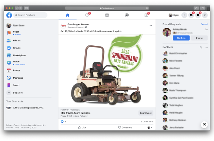Open the notifications bell
Screen dimensions: 214x141
click(x=198, y=15)
